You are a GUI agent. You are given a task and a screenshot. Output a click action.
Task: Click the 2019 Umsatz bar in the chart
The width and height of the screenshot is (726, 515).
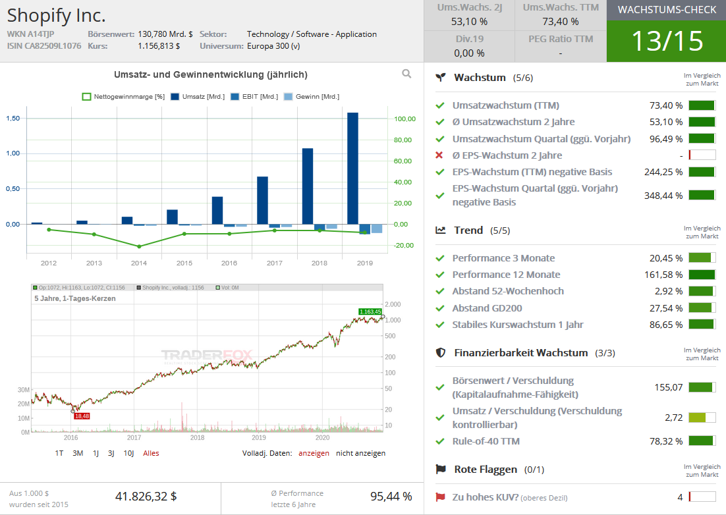click(x=353, y=169)
